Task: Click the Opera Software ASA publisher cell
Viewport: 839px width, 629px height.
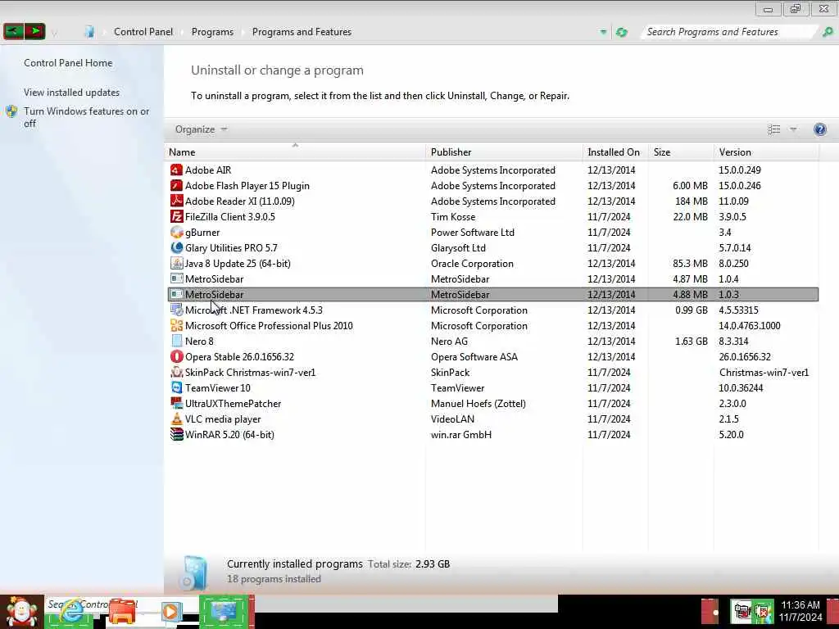Action: (x=474, y=357)
